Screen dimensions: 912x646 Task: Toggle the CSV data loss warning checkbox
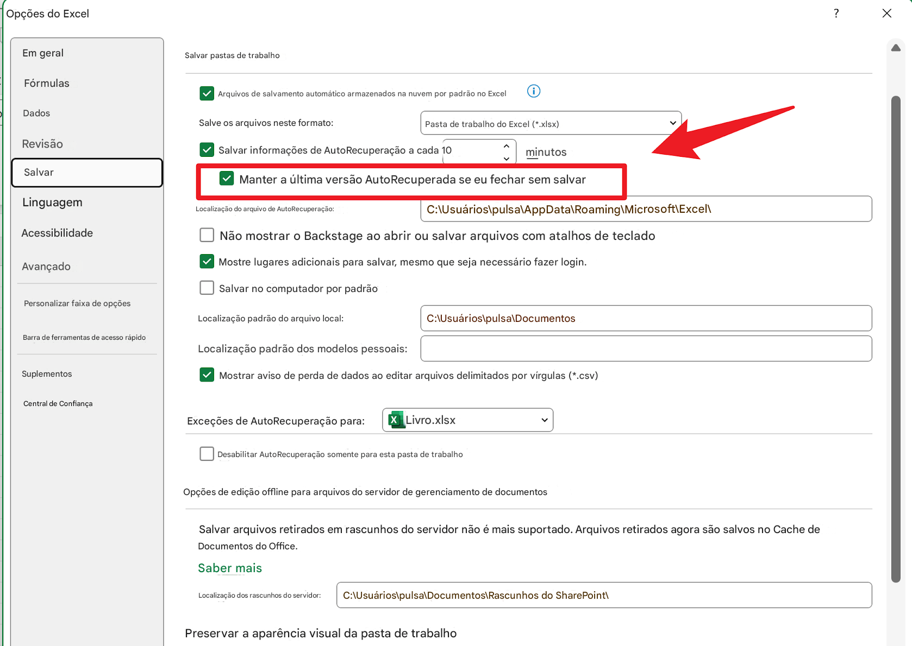[x=207, y=375]
